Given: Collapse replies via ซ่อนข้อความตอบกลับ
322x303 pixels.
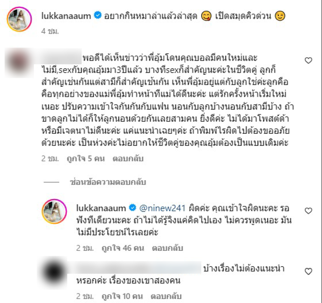Looking at the screenshot, I should pos(108,182).
